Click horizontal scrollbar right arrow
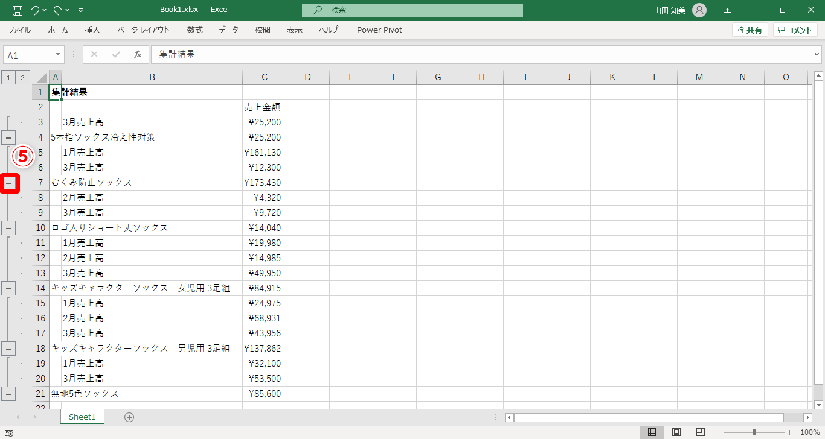825x439 pixels. (807, 417)
